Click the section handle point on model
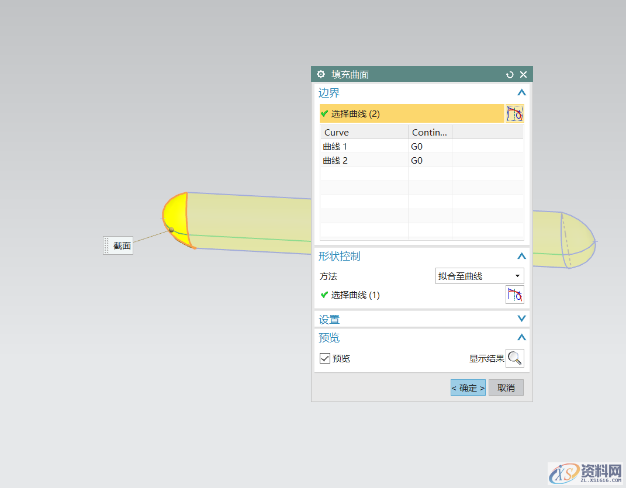This screenshot has height=488, width=626. (171, 230)
